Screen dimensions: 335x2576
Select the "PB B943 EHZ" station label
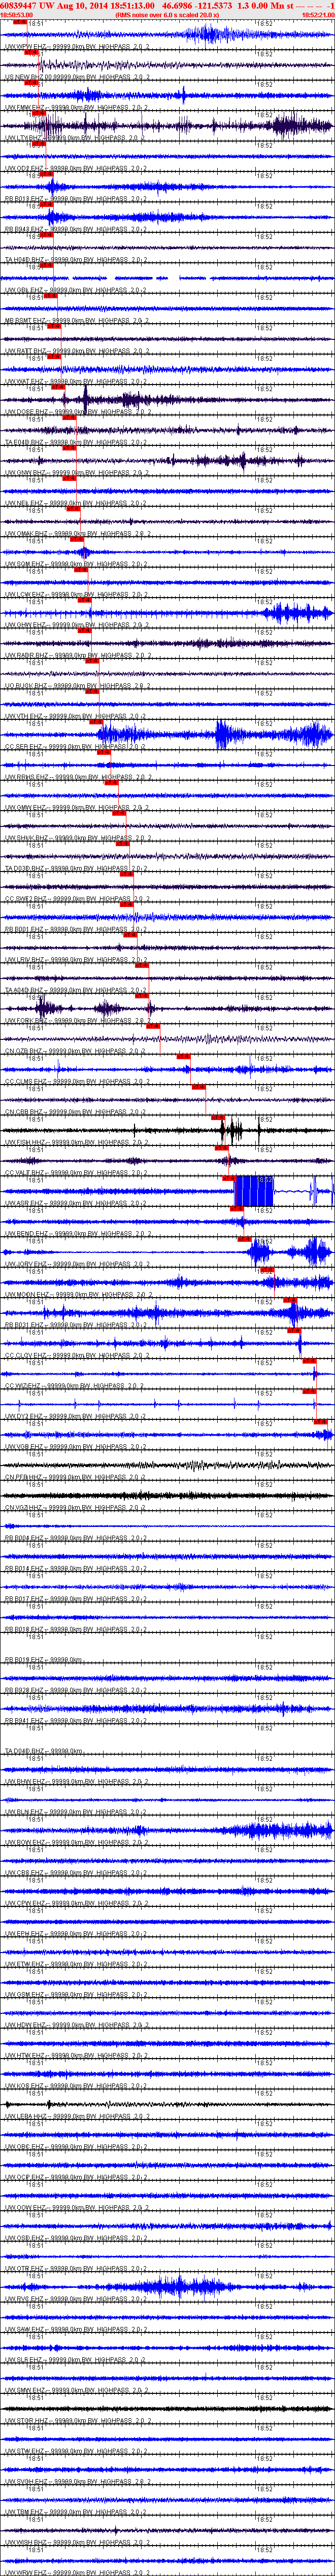tap(25, 229)
